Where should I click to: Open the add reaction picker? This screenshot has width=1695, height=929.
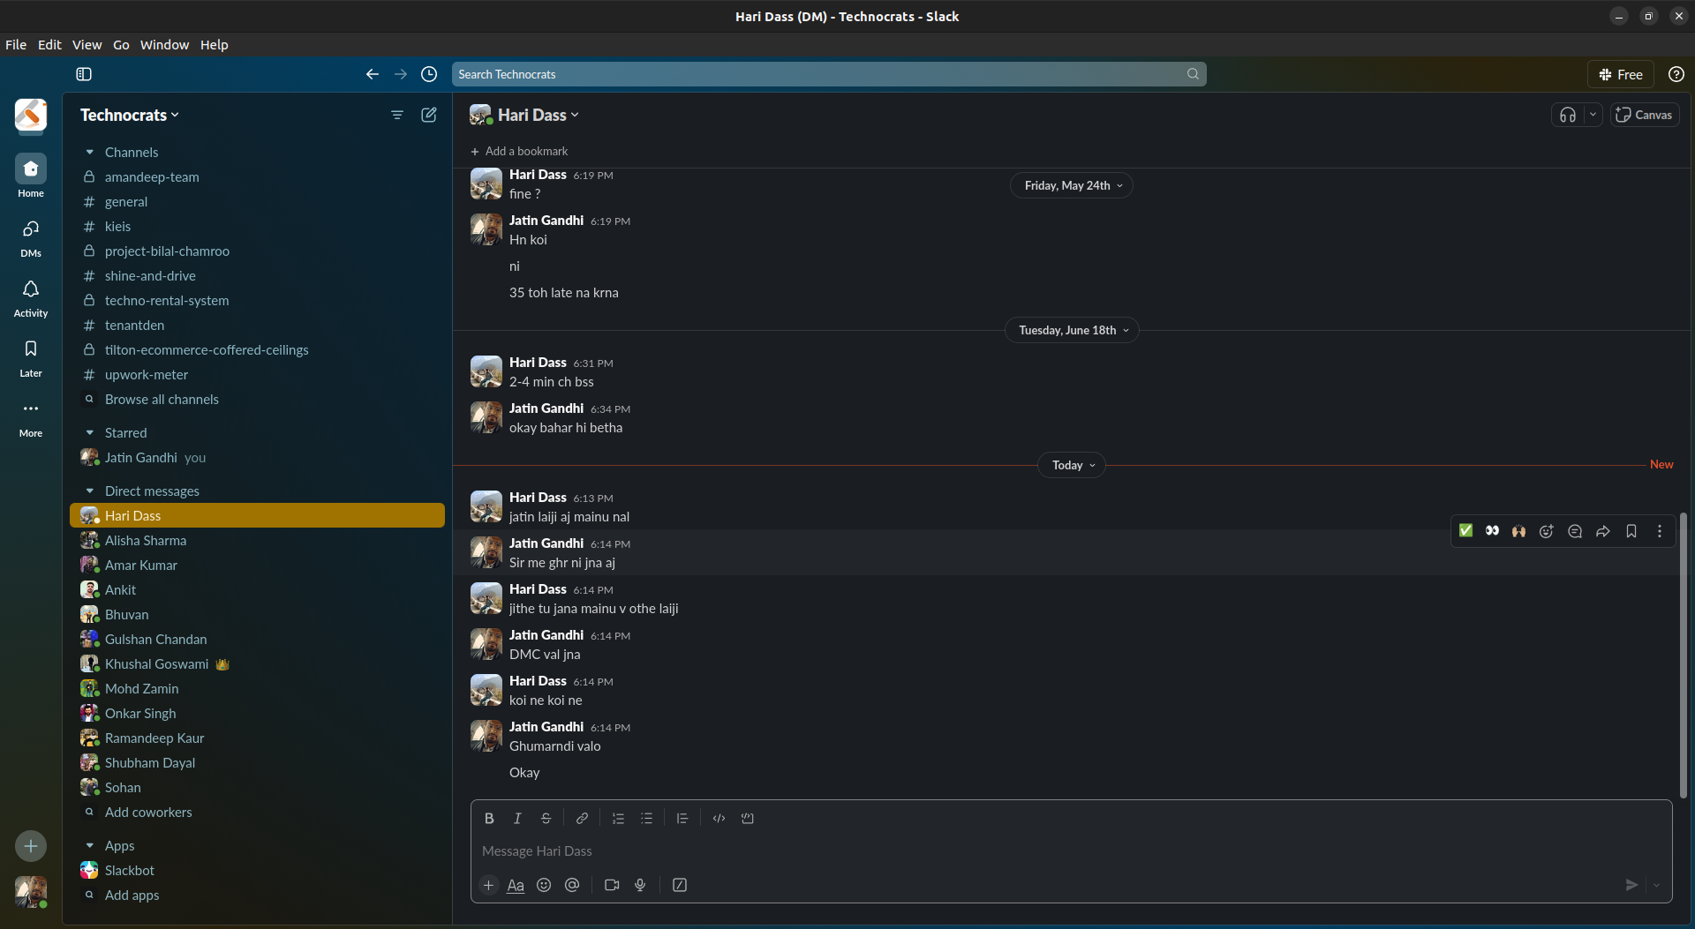[1547, 531]
